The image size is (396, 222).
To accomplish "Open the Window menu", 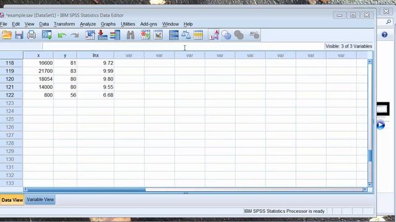I will [x=171, y=24].
